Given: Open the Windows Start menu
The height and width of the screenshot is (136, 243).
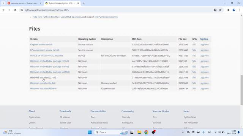Looking at the screenshot, I should point(90,132).
